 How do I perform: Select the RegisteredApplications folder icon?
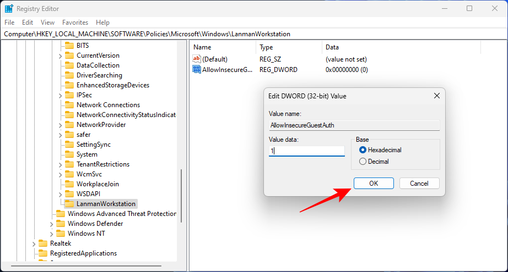43,253
